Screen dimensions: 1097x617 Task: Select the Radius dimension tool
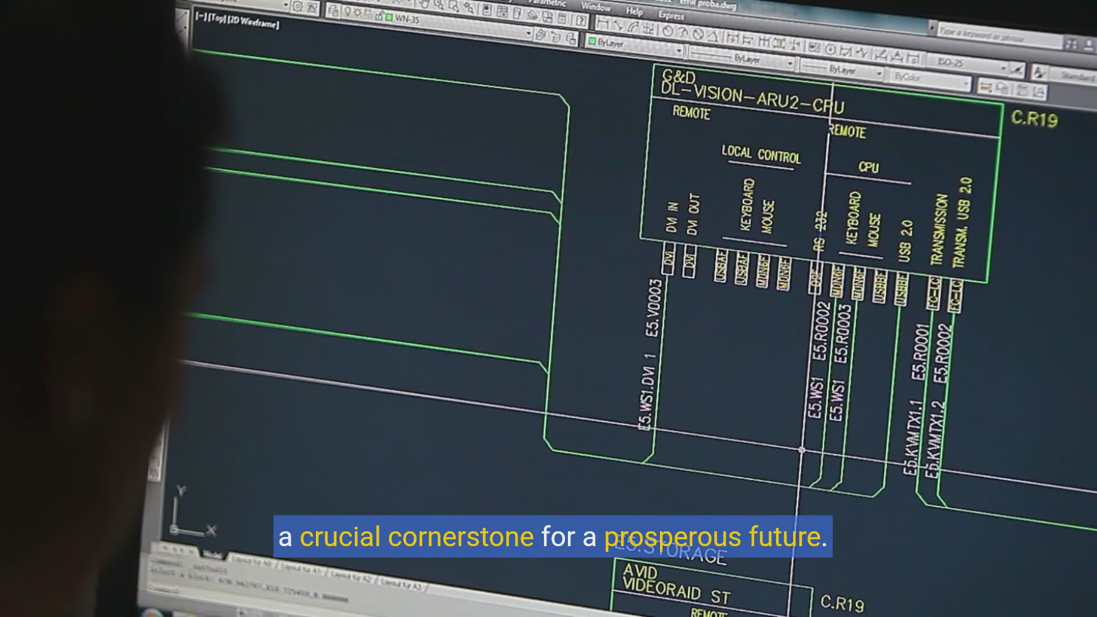tap(668, 31)
